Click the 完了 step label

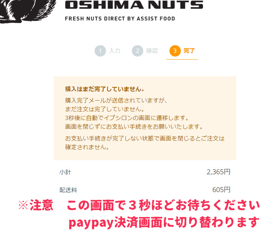[189, 50]
